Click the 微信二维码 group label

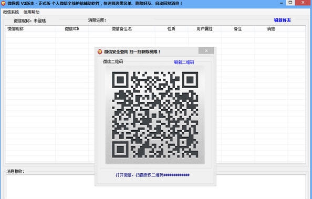click(x=113, y=61)
